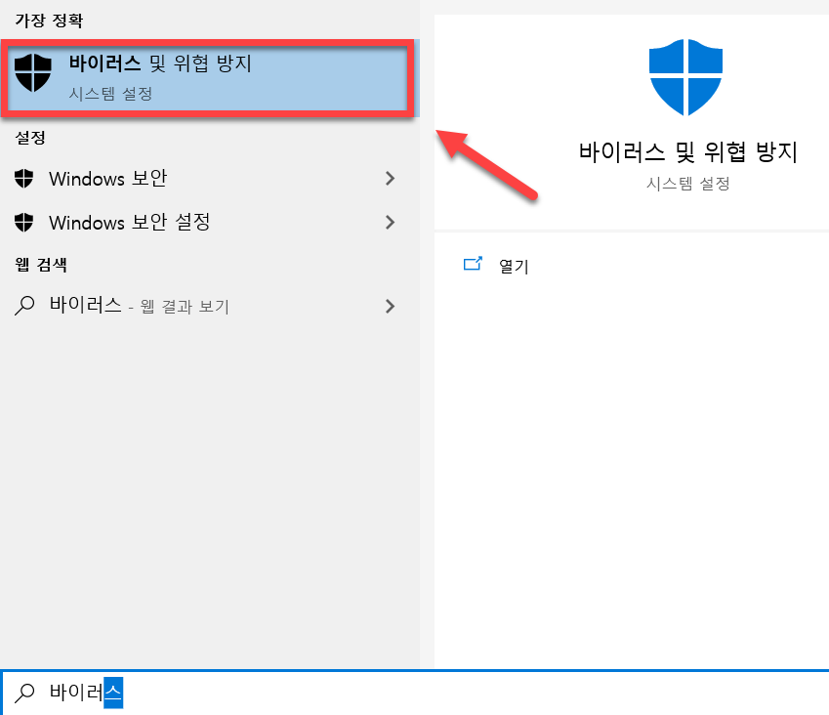Click the magnifier icon in web search row
Viewport: 829px width, 715px height.
click(x=24, y=306)
